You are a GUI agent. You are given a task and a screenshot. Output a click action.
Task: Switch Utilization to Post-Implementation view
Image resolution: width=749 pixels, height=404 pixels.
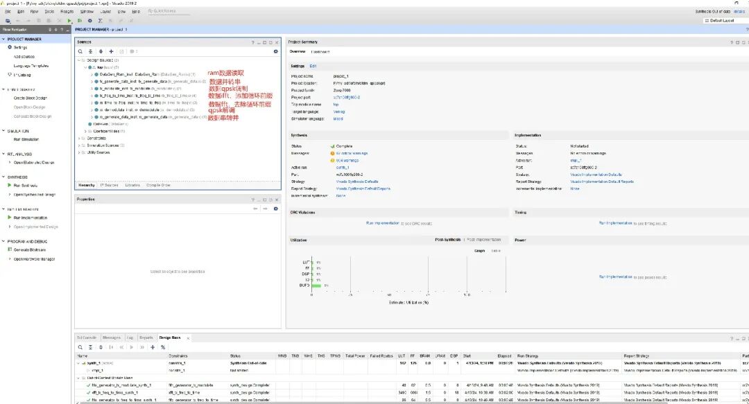(484, 240)
